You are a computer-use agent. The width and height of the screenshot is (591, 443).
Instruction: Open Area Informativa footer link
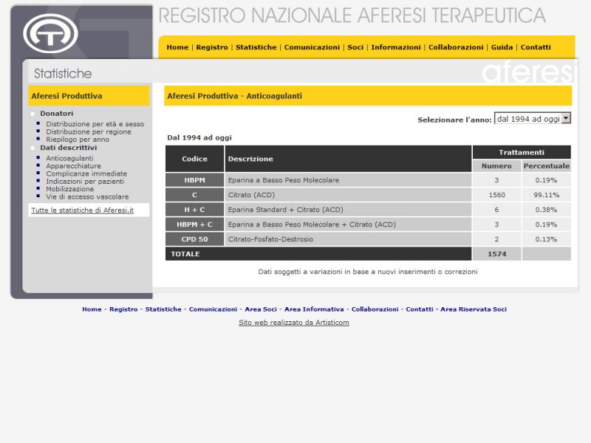click(314, 309)
